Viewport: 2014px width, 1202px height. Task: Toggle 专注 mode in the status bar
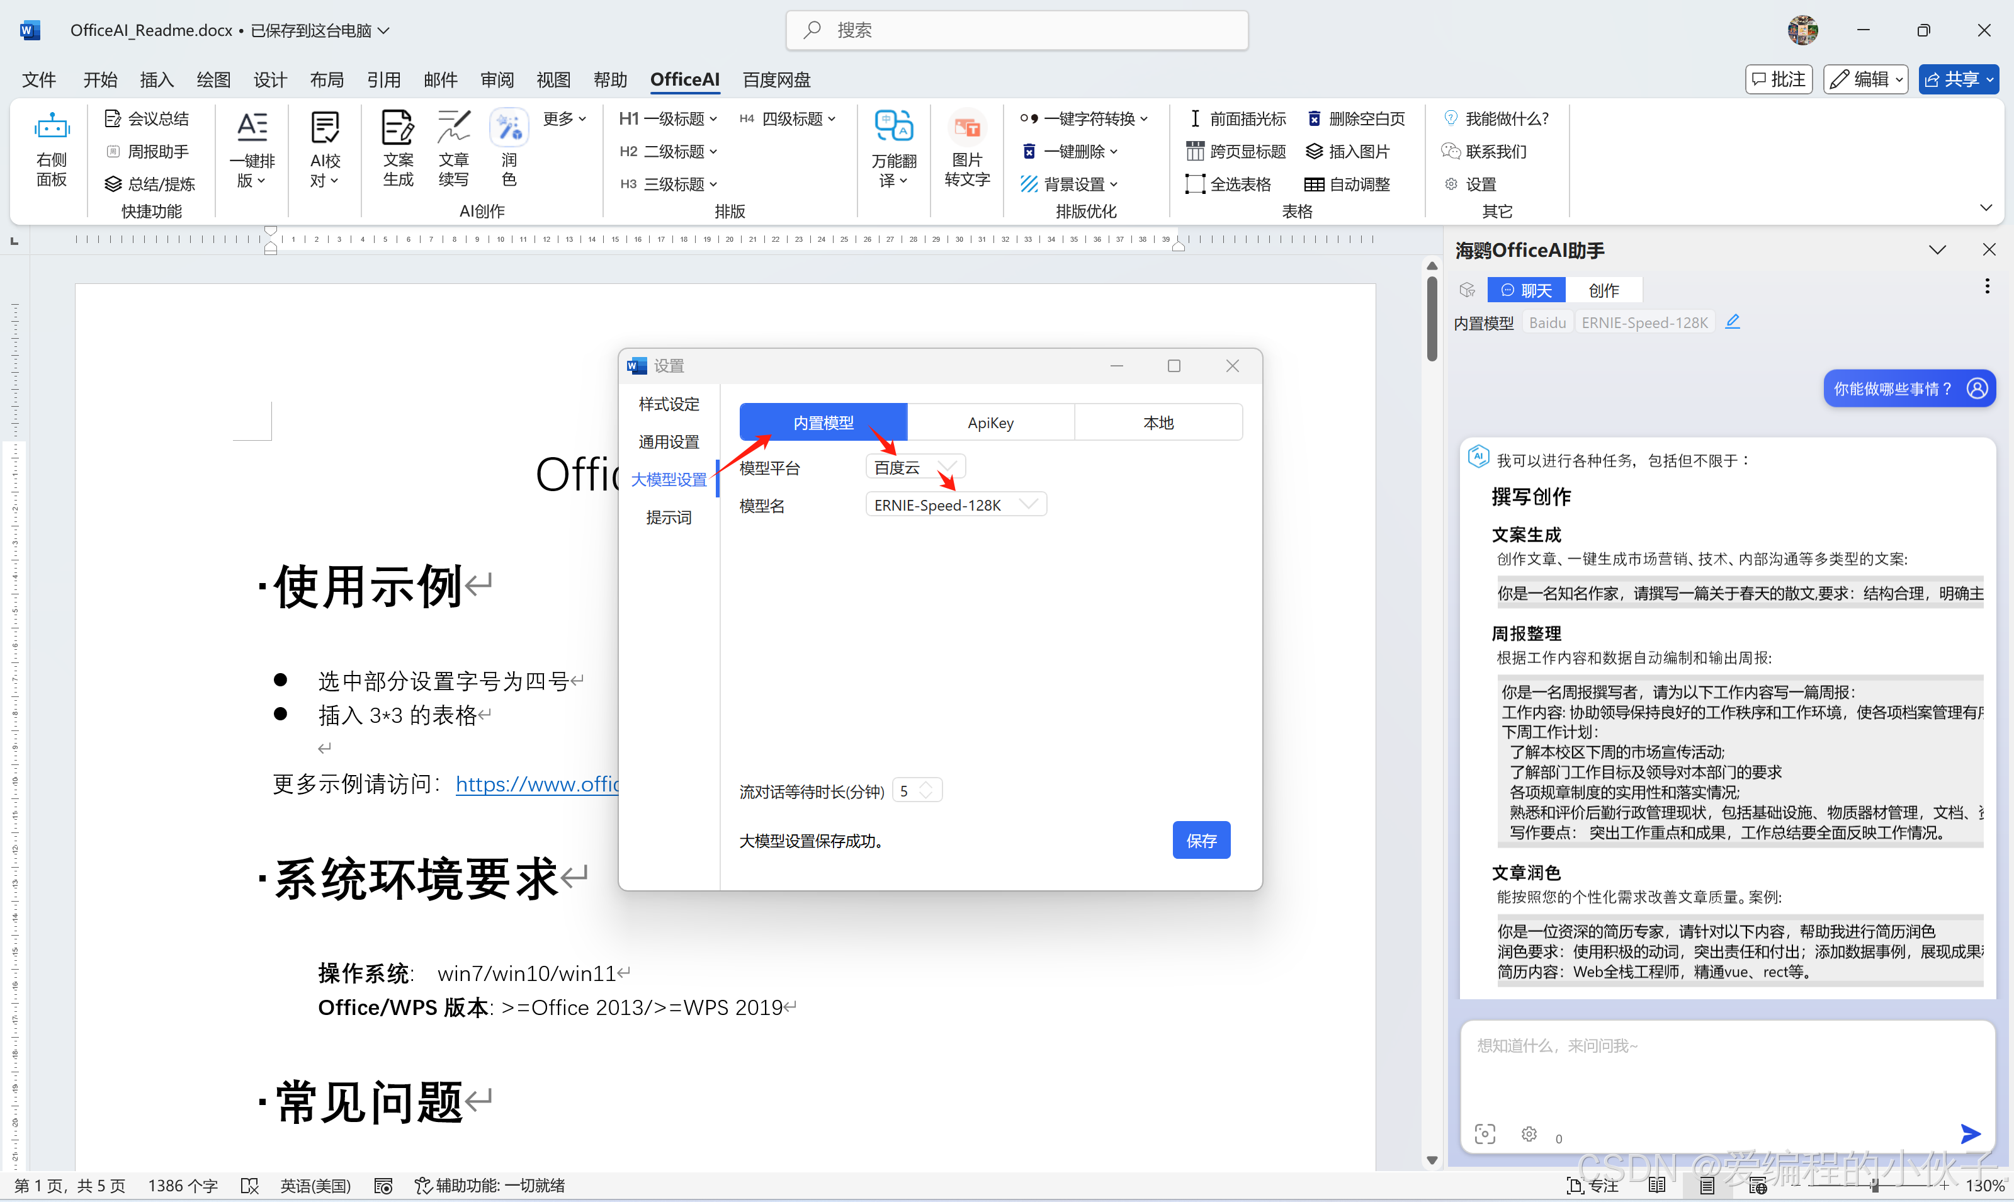click(x=1593, y=1185)
